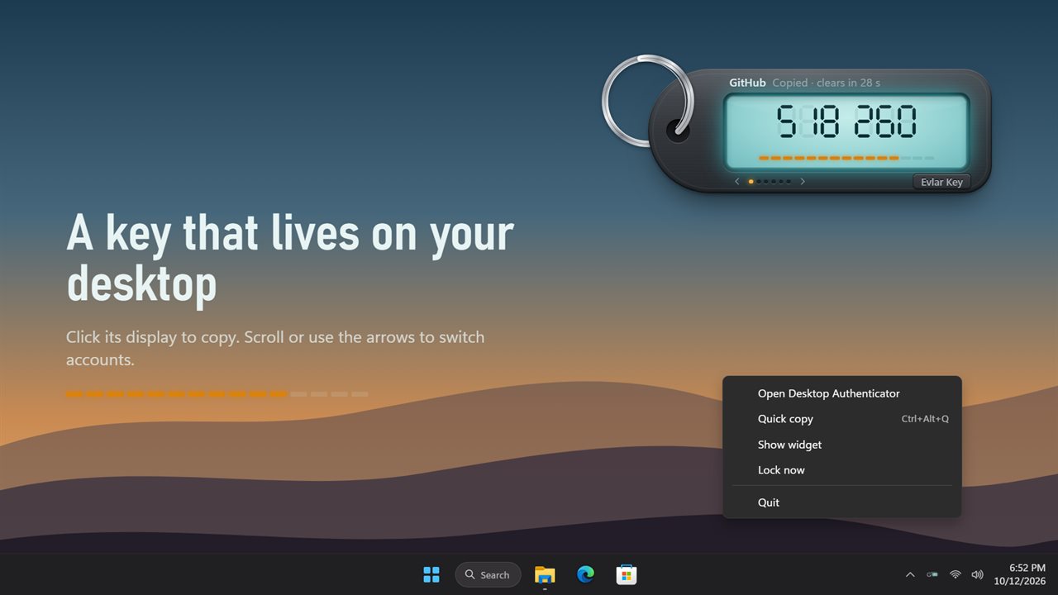
Task: Open the Wi-Fi network icon in the tray
Action: 955,574
